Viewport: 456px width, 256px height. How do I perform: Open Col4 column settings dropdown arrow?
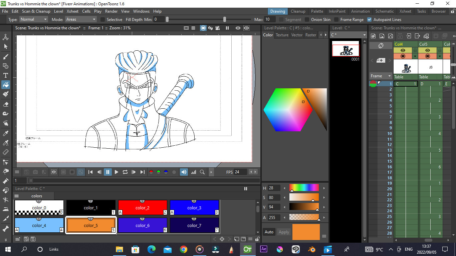(x=415, y=56)
